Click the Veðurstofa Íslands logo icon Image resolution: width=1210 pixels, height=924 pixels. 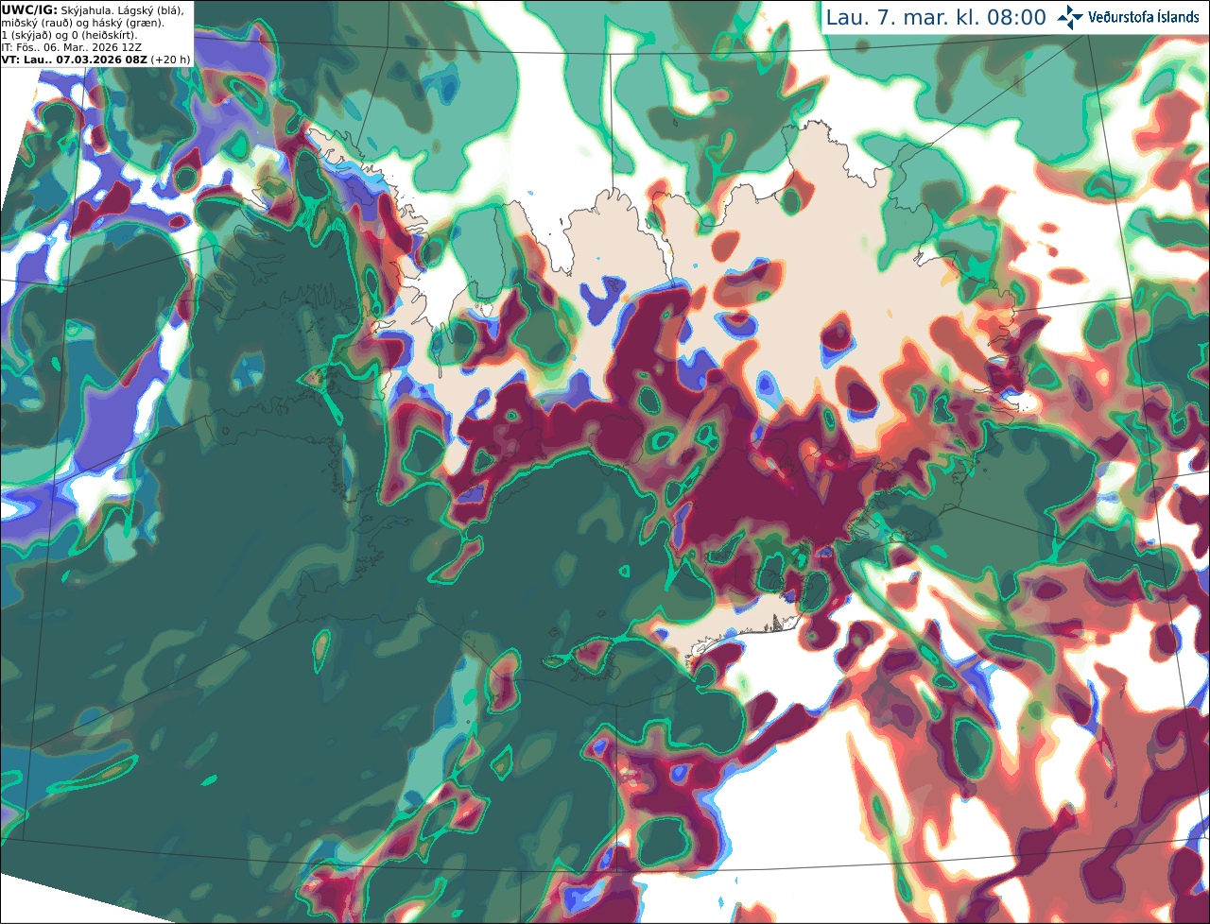[1070, 17]
